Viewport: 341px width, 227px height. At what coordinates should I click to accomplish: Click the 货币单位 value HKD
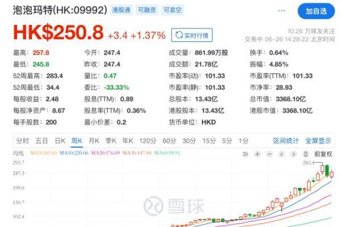tap(209, 122)
